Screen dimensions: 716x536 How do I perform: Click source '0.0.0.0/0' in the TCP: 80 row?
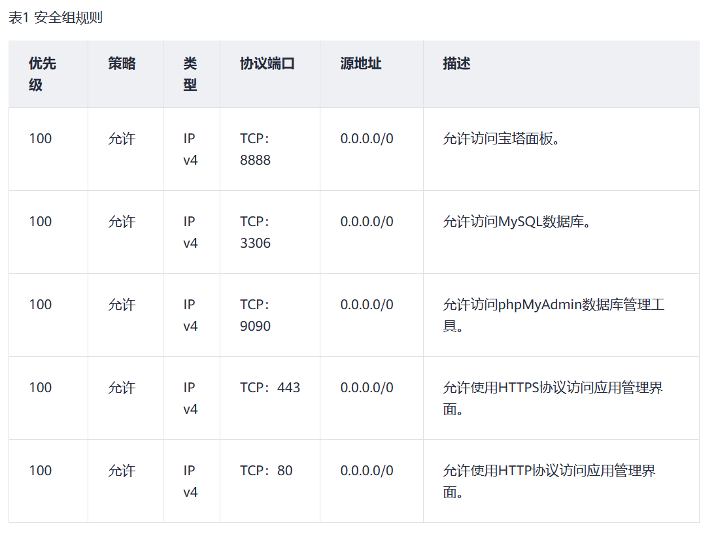pos(367,471)
